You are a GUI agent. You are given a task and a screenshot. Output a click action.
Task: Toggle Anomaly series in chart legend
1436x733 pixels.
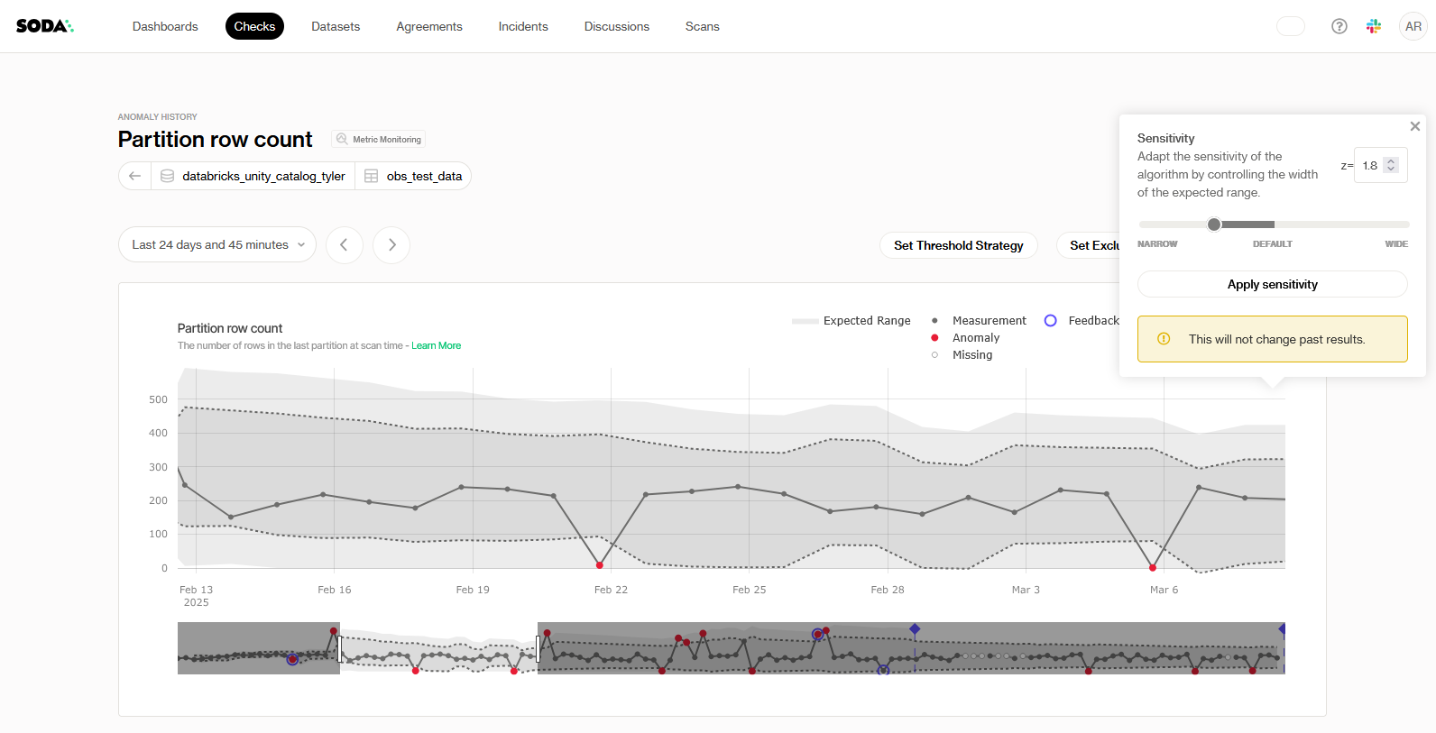966,338
